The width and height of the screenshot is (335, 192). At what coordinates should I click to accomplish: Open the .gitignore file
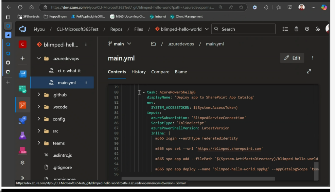[62, 167]
